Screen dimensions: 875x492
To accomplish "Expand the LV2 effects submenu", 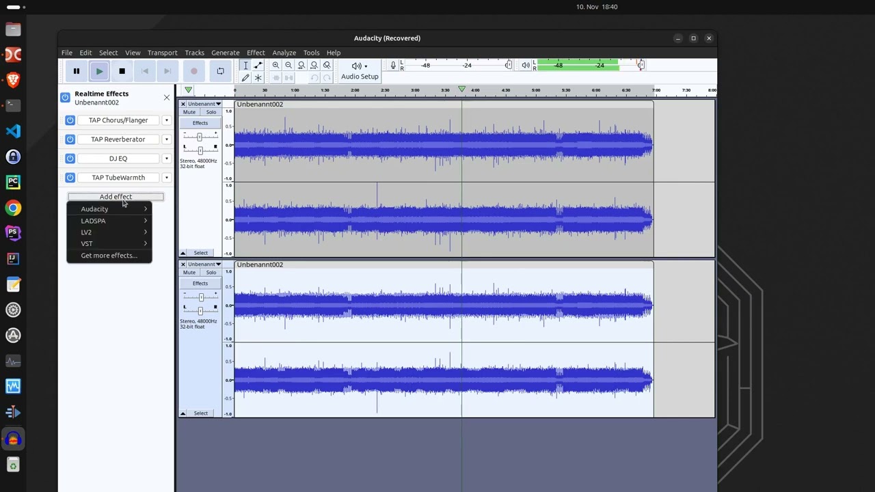I will pyautogui.click(x=109, y=232).
